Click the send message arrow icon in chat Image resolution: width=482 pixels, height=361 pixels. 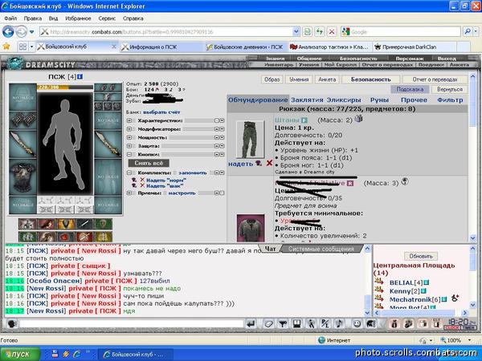251,323
